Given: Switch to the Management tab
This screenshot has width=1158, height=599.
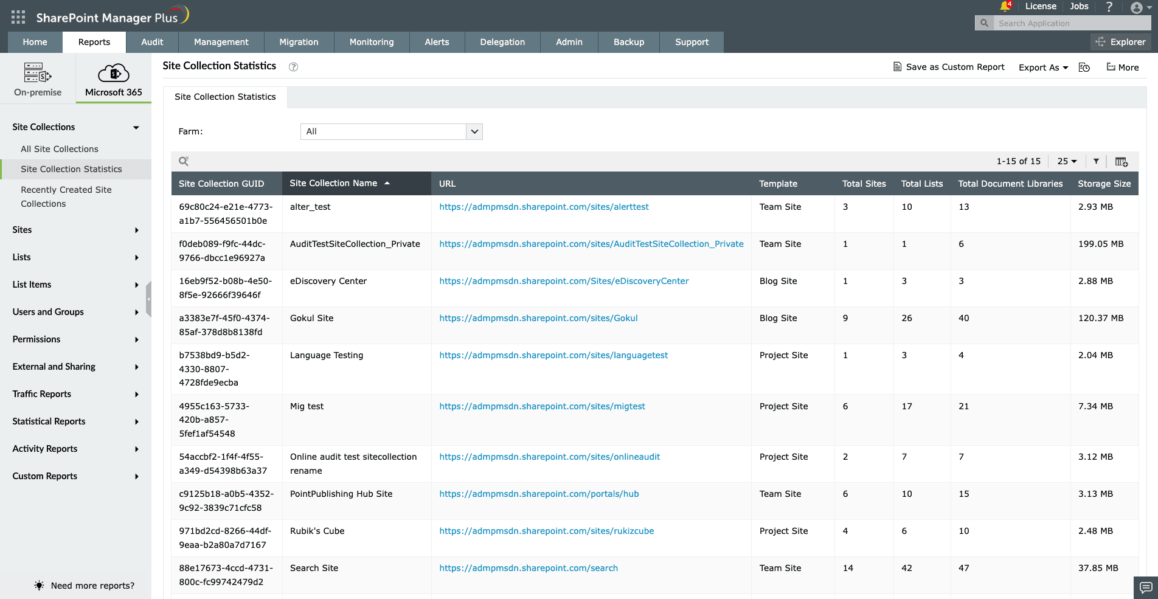Looking at the screenshot, I should 221,42.
